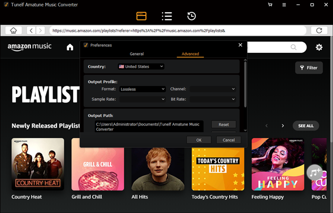Click the Amazon Music home icon
This screenshot has height=213, width=333.
(x=70, y=47)
